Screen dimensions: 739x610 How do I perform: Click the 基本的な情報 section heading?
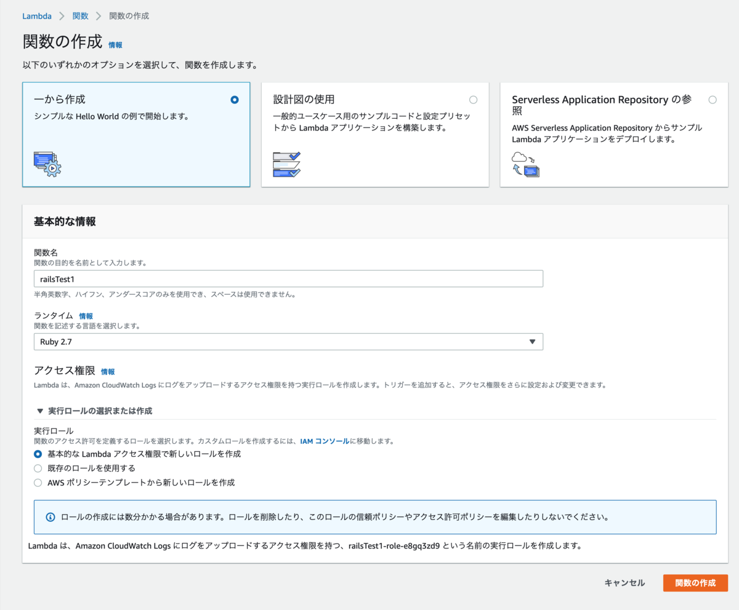65,222
